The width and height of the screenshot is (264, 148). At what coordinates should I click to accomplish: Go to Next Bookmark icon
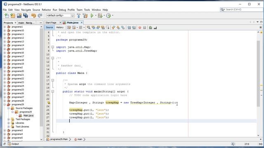pyautogui.click(x=118, y=28)
